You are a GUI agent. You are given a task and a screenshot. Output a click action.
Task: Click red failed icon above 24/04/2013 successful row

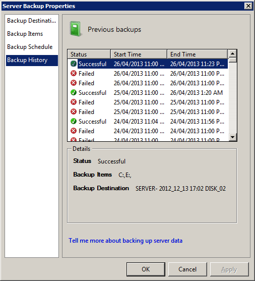[x=74, y=111]
